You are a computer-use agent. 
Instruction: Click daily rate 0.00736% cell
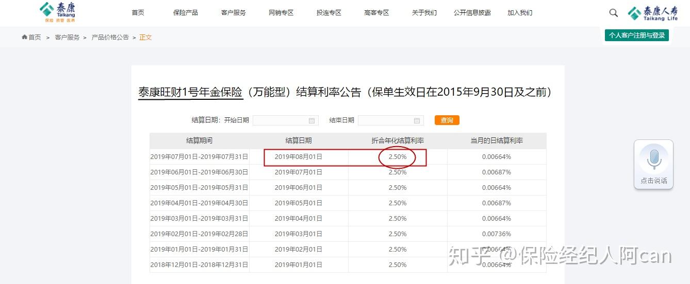[497, 234]
